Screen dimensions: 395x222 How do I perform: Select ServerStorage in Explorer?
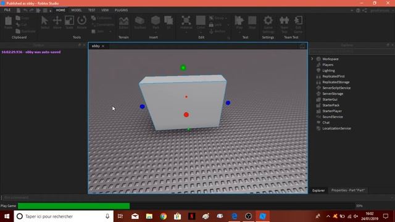333,94
